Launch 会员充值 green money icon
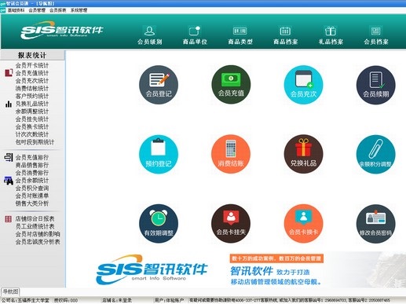This screenshot has width=406, height=304. pos(231,85)
